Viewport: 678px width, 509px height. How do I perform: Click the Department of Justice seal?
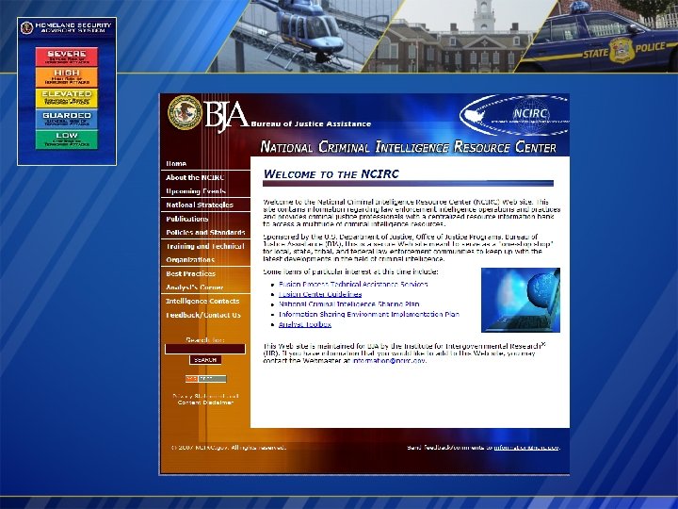click(x=185, y=112)
